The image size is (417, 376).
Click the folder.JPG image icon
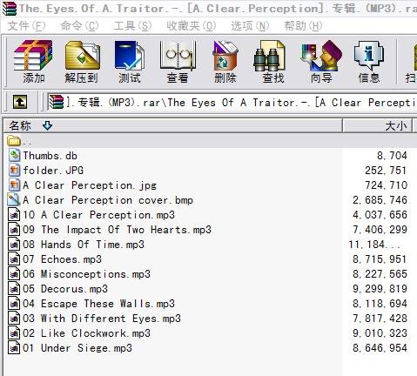point(14,171)
